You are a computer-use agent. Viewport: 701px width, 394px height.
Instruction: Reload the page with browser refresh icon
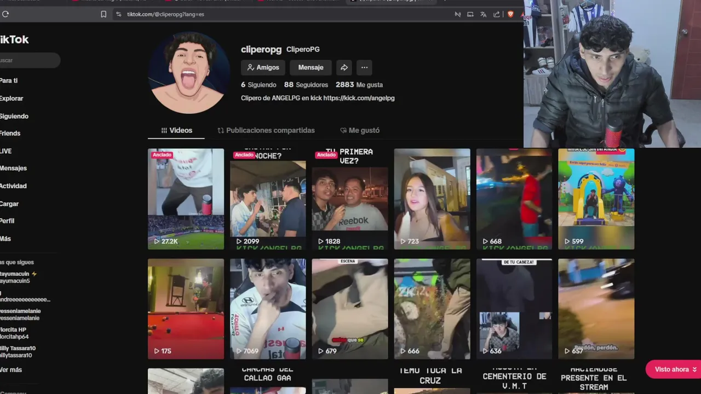click(5, 14)
